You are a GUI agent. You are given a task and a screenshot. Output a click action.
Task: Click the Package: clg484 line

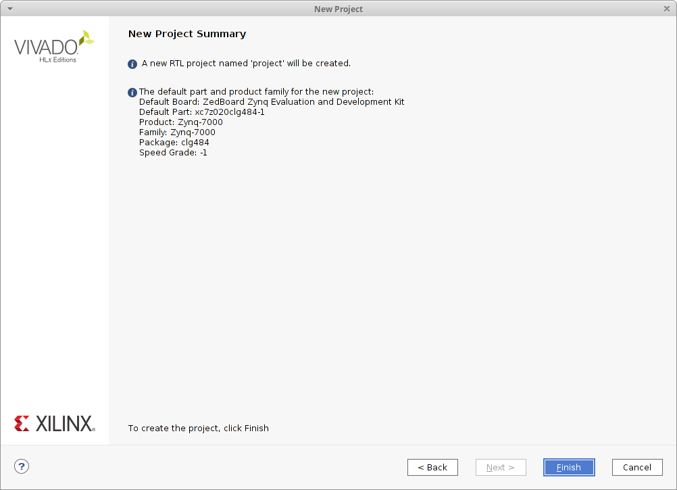(174, 143)
